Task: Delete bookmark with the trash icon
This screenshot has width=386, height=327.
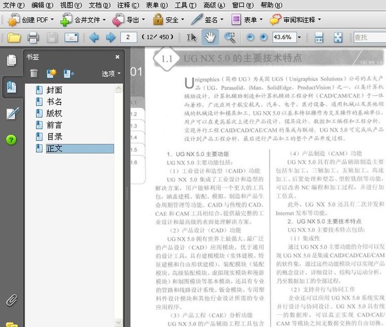Action: point(33,73)
